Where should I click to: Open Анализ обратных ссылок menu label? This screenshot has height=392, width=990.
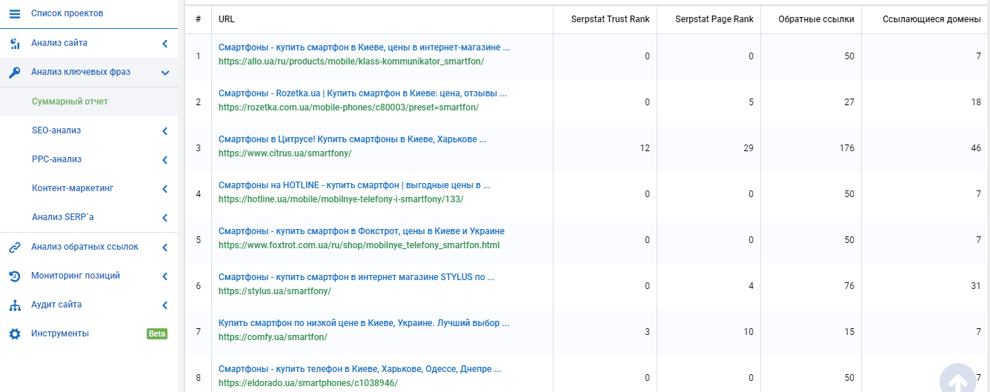(84, 247)
